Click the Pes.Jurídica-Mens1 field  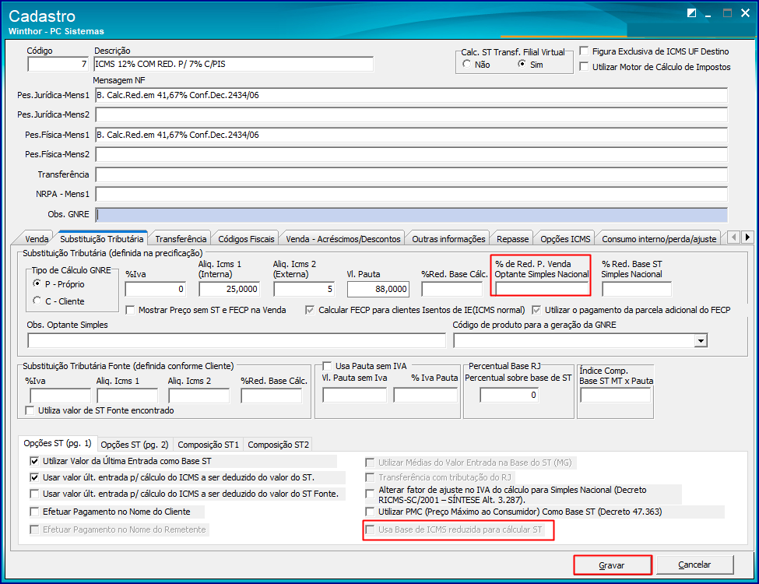coord(412,95)
